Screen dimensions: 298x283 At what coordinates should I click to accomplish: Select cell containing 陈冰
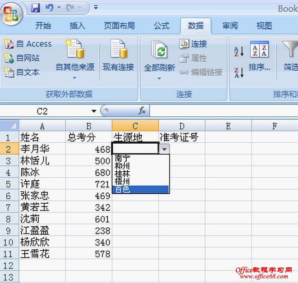point(42,172)
